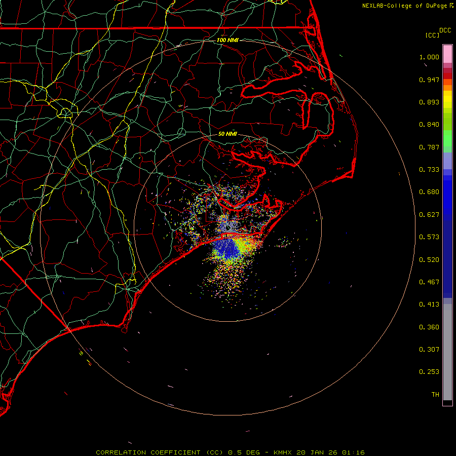Select the 0.467 scale value
The width and height of the screenshot is (456, 456).
pyautogui.click(x=429, y=282)
